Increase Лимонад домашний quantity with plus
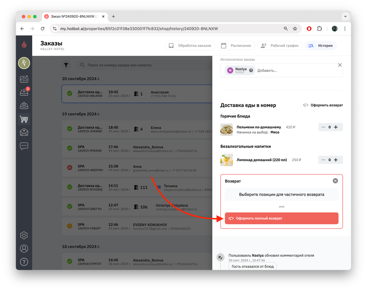This screenshot has height=291, width=367. [x=336, y=160]
